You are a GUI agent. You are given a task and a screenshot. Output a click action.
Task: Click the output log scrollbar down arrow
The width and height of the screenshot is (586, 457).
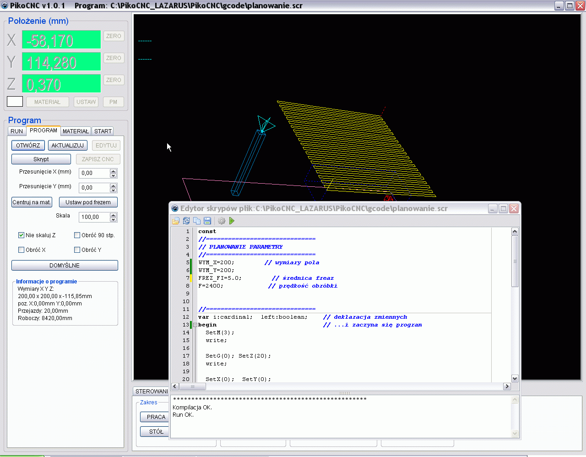click(515, 433)
